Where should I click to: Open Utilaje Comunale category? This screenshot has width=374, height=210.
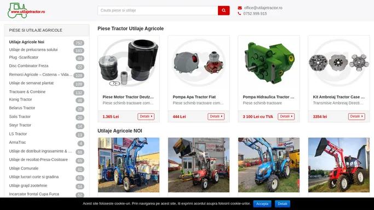point(24,168)
